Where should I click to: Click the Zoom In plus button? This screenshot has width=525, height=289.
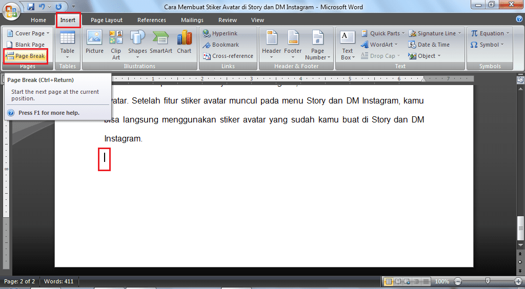click(x=518, y=281)
